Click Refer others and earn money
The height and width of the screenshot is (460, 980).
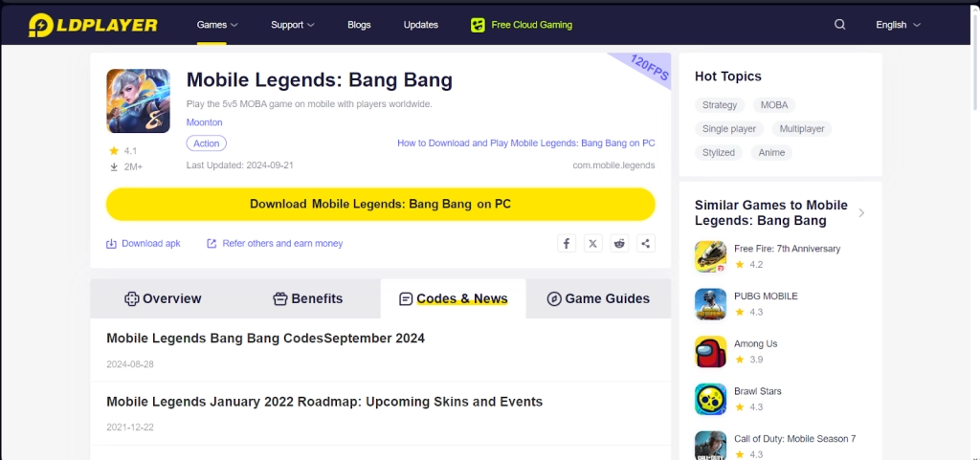(282, 244)
